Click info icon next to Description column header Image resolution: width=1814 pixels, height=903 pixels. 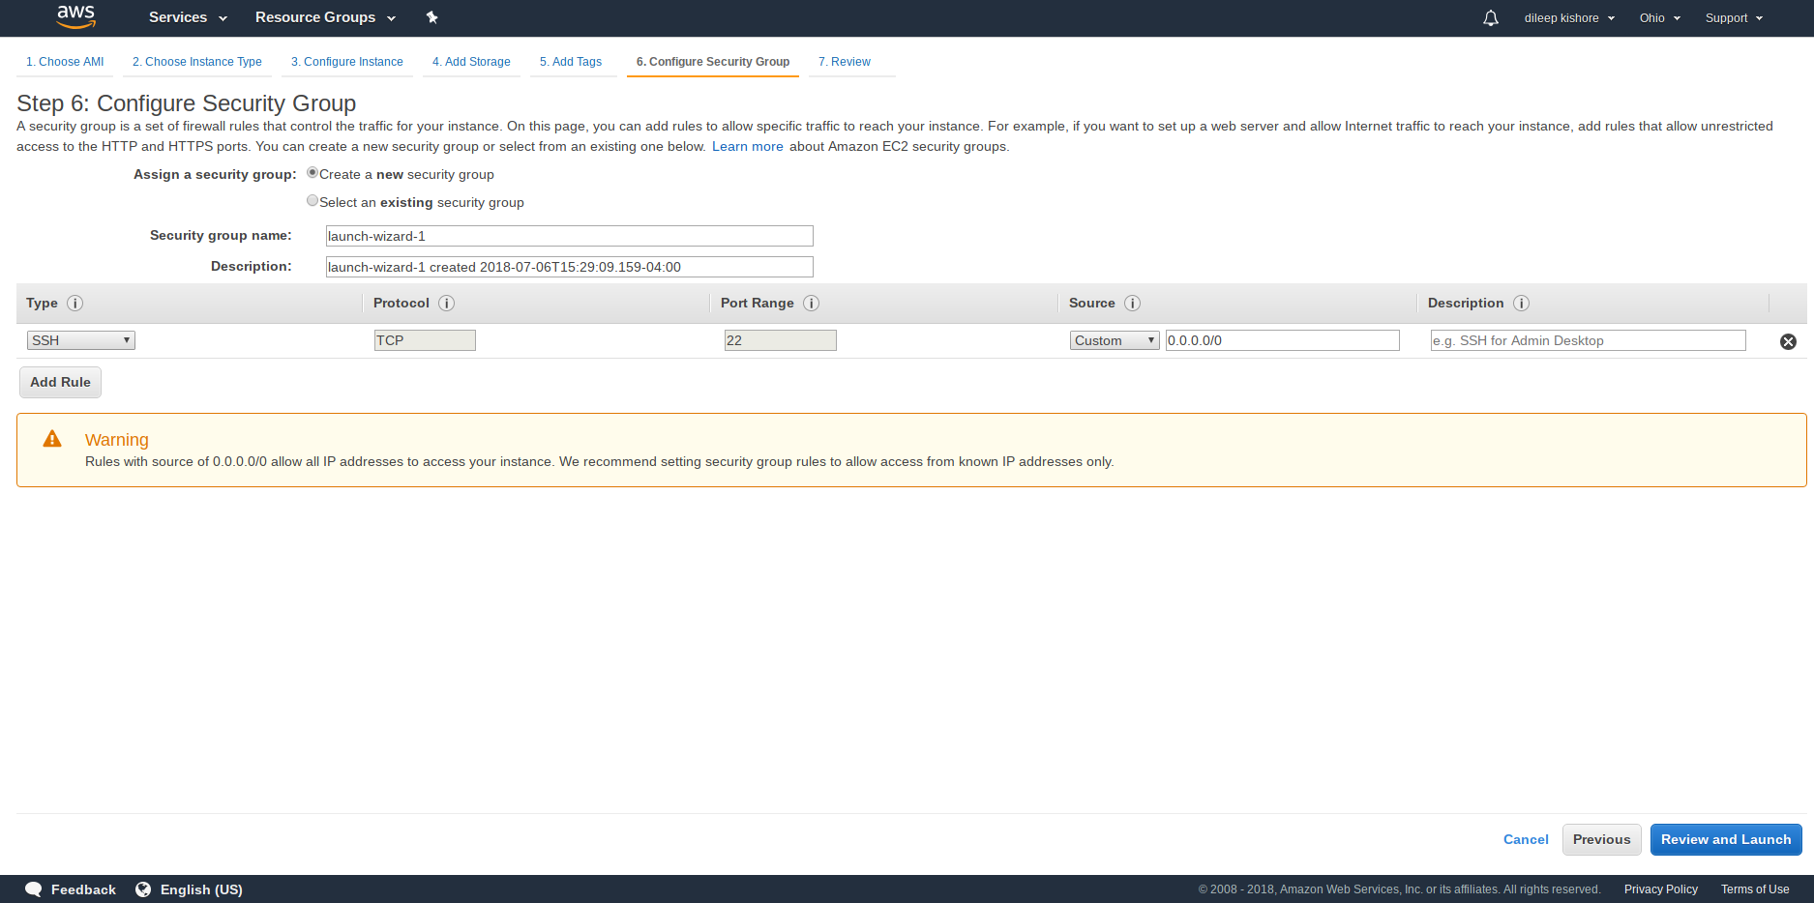(x=1521, y=303)
